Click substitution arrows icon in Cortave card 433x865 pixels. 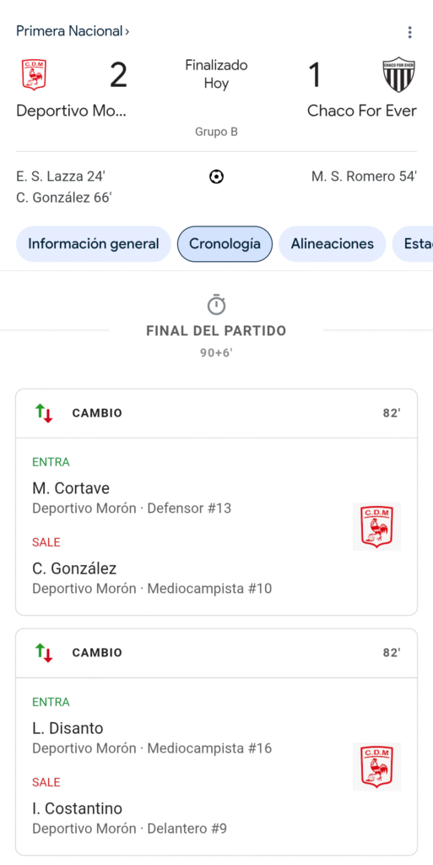coord(44,413)
